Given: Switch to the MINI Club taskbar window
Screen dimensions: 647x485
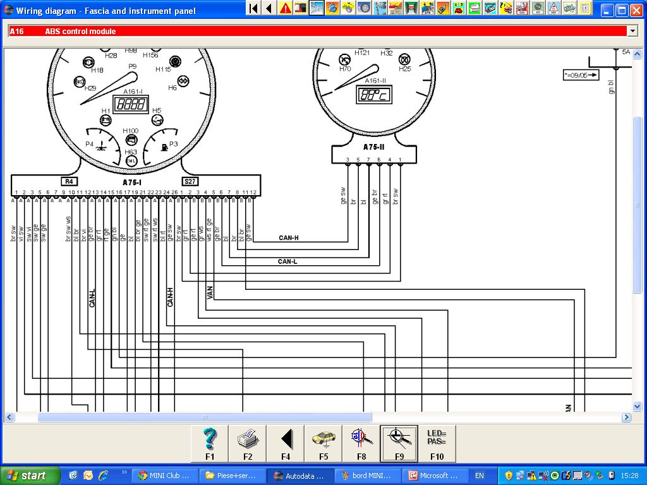Looking at the screenshot, I should (164, 476).
